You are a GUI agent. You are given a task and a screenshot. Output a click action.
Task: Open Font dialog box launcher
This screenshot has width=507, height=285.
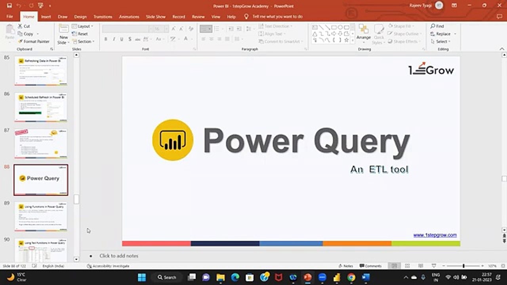point(194,49)
